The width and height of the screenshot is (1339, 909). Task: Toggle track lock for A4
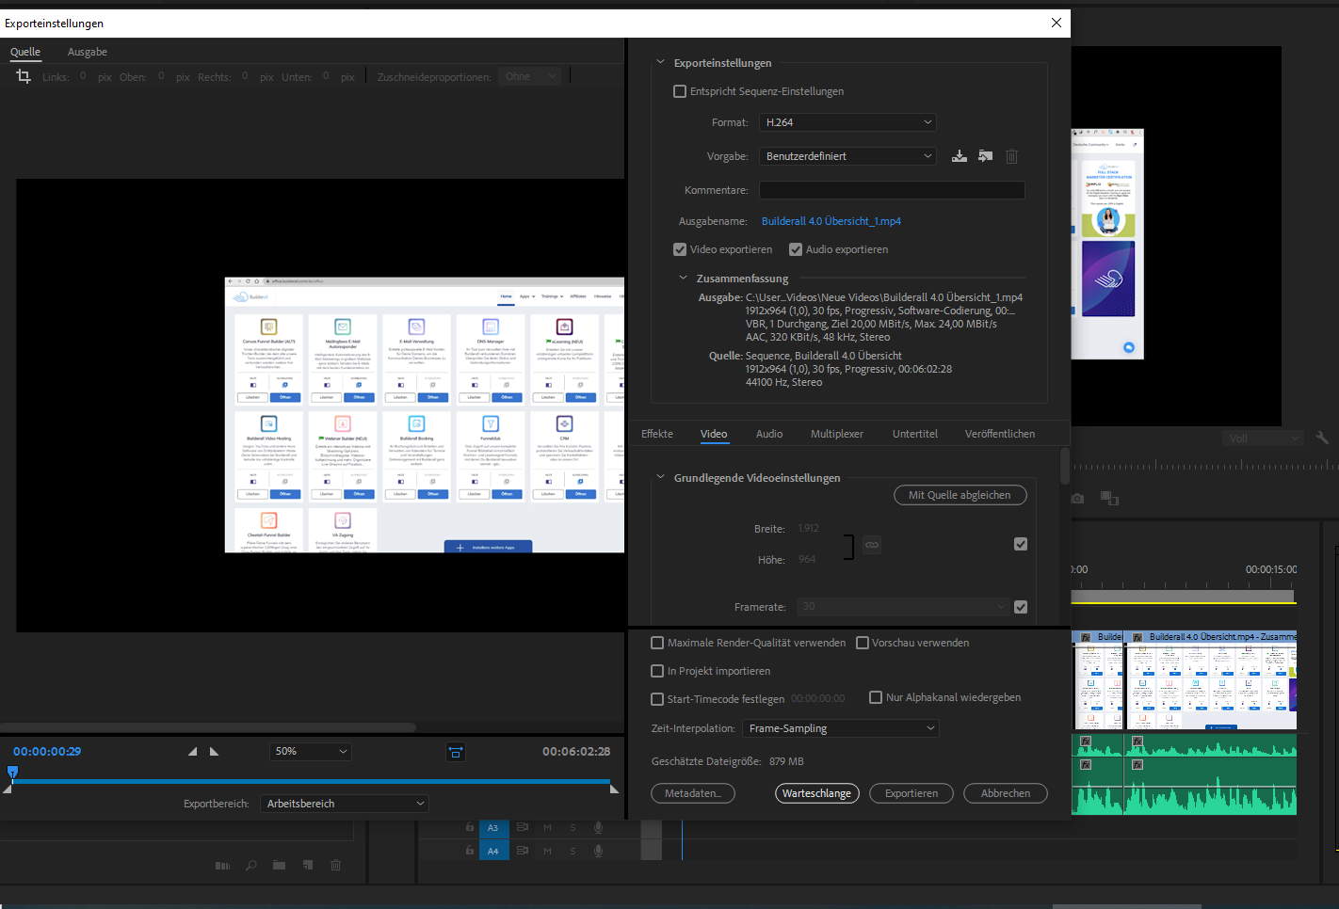coord(469,851)
